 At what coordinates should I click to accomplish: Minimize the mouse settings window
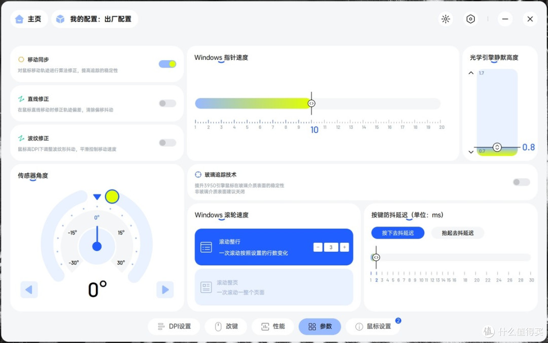(x=505, y=19)
